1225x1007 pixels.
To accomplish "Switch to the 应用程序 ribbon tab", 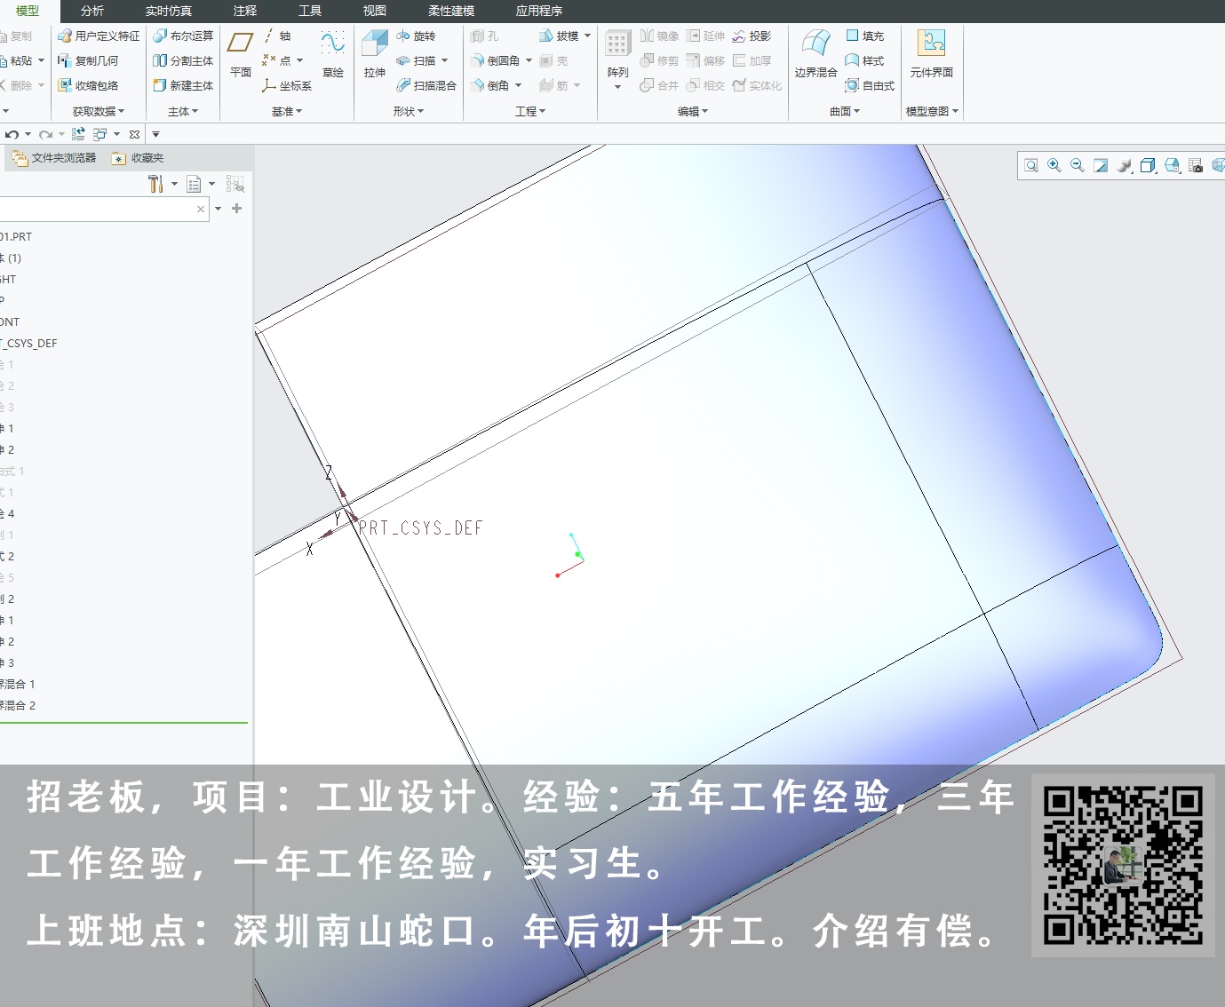I will tap(539, 12).
